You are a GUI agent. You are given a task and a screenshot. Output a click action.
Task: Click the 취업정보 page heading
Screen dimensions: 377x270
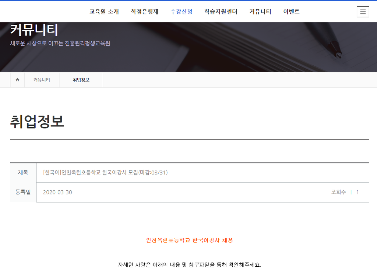(37, 121)
